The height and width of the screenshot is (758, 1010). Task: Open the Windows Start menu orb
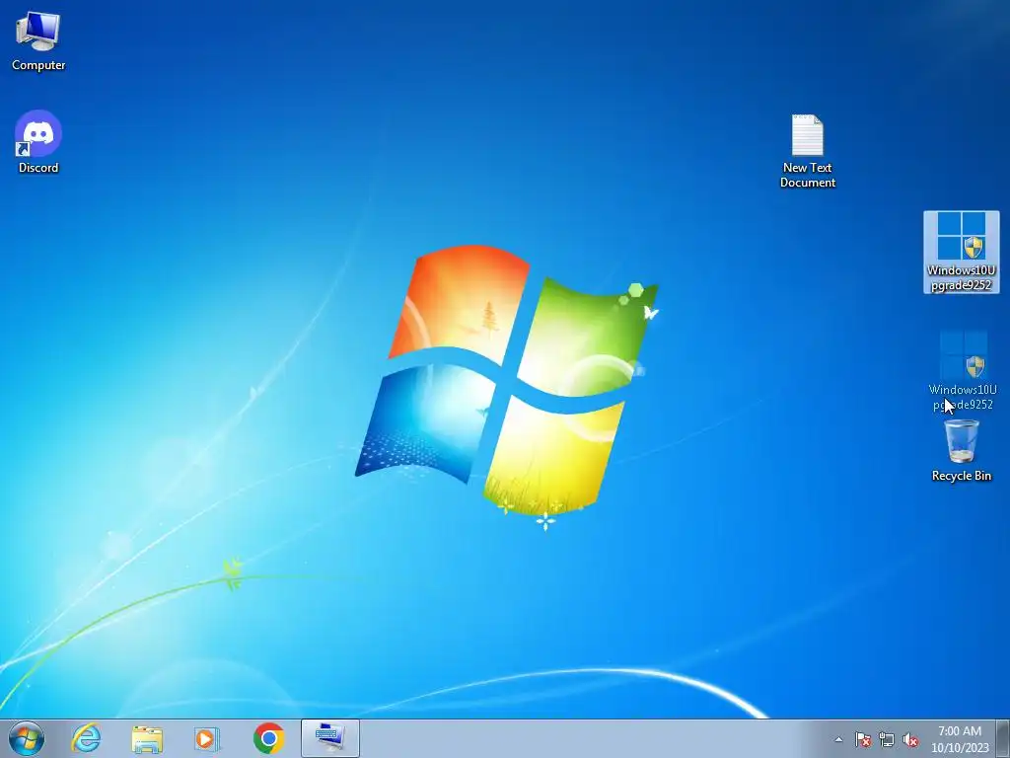(x=27, y=738)
